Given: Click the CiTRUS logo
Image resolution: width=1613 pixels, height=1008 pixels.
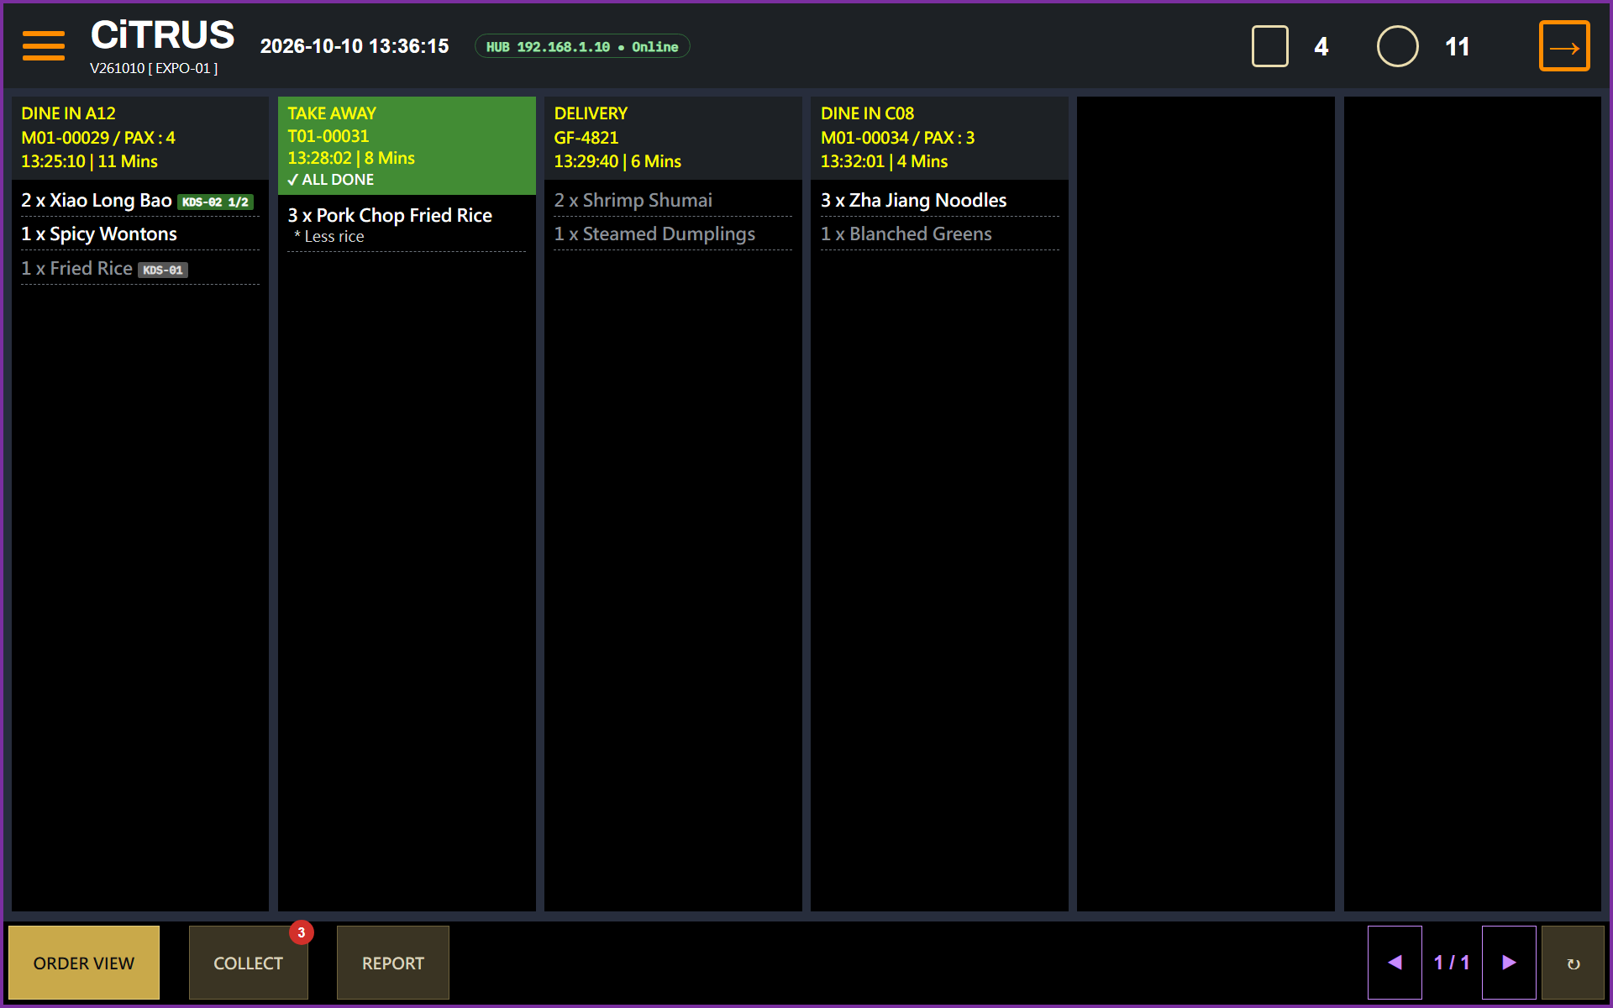Looking at the screenshot, I should click(162, 35).
